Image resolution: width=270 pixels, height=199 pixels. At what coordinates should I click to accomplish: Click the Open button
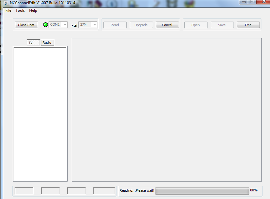[x=196, y=25]
